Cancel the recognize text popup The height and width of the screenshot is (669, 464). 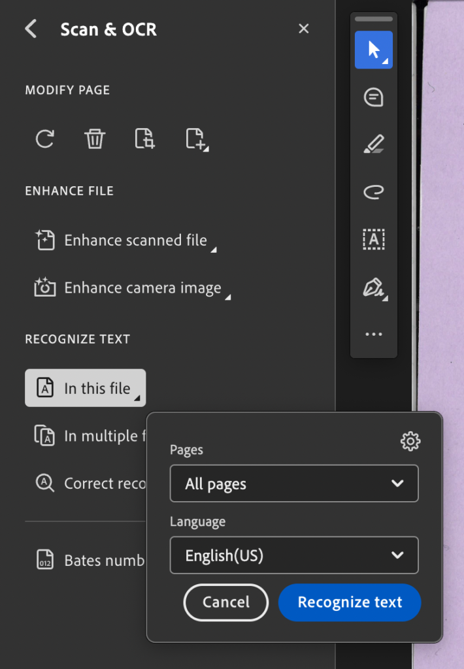(x=226, y=602)
